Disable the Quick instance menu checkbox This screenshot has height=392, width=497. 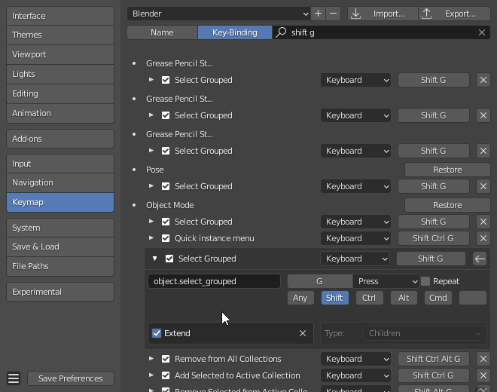[166, 238]
